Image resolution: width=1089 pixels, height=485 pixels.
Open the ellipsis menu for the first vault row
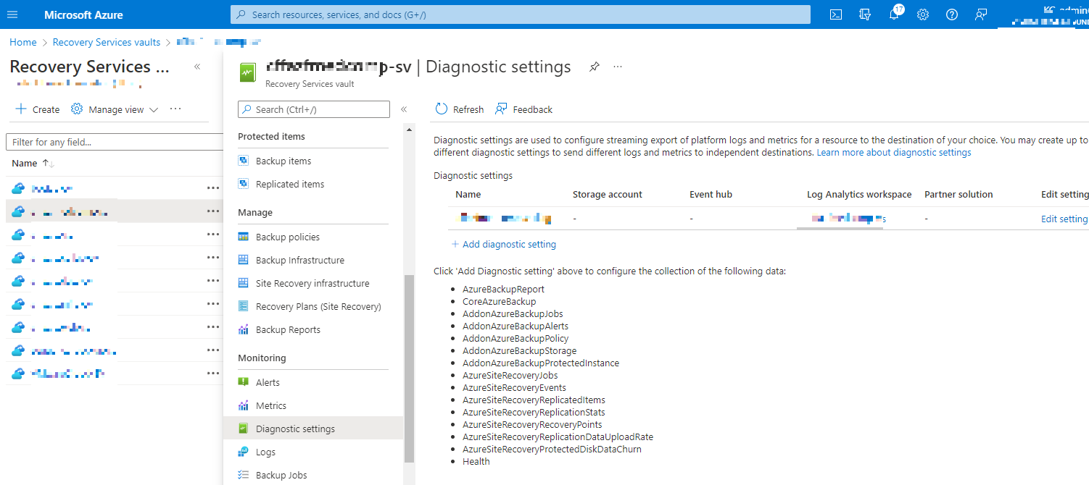[212, 188]
